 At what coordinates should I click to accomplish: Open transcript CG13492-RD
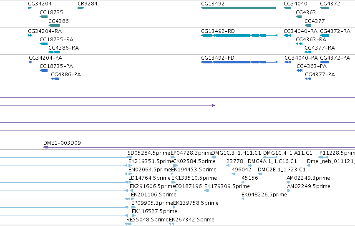[x=239, y=35]
